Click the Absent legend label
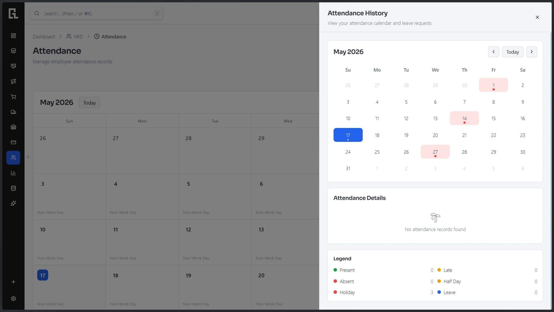The image size is (554, 312). [347, 281]
